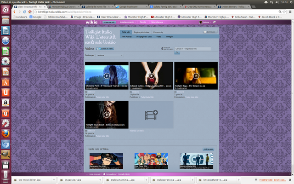Play Twilight Soundtrack Bellas Lullaby video
This screenshot has width=294, height=184.
tap(107, 115)
